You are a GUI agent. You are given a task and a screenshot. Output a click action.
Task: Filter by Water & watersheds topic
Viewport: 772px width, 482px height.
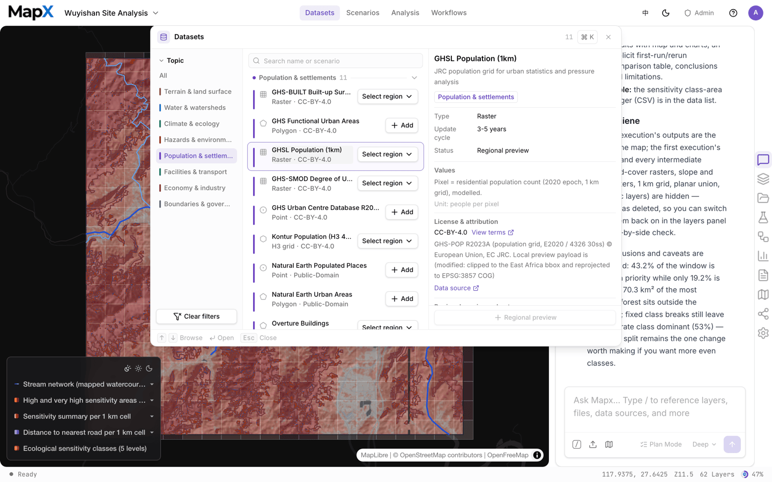click(x=197, y=108)
